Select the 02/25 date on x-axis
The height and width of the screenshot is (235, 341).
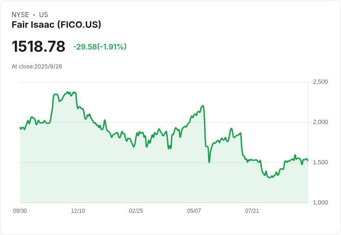(136, 211)
